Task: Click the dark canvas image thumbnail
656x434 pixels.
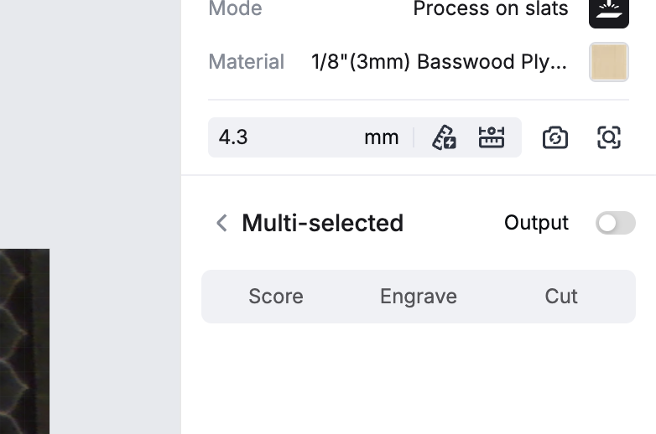Action: click(x=24, y=341)
